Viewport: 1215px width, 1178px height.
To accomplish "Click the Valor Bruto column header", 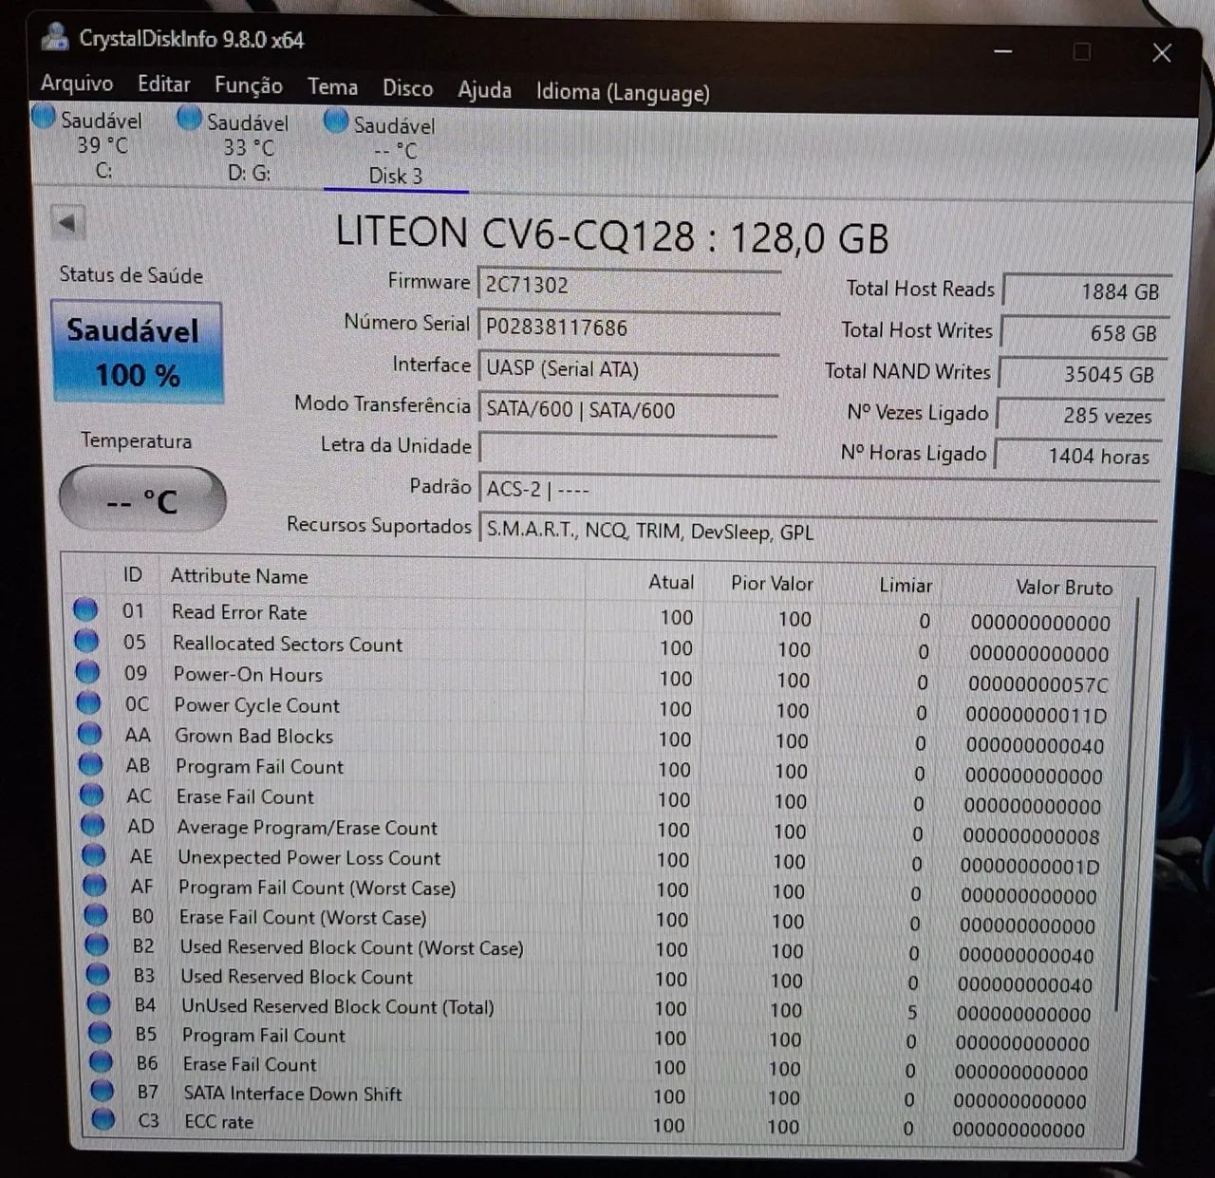I will point(1064,588).
